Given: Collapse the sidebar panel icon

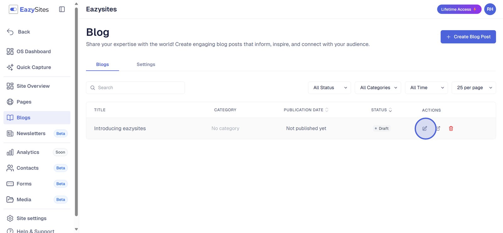Looking at the screenshot, I should [x=62, y=9].
